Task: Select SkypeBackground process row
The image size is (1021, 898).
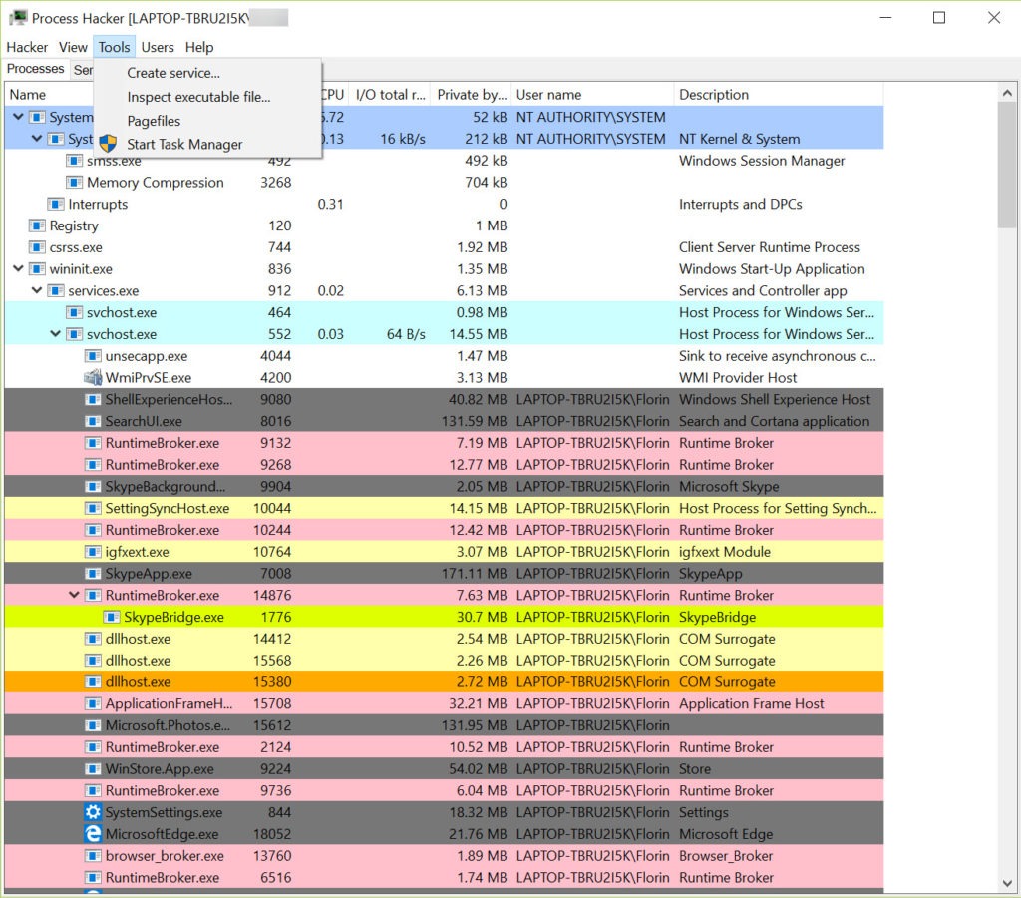Action: [444, 486]
